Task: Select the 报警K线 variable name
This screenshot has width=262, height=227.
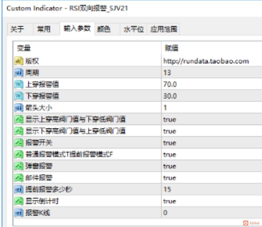Action: point(37,213)
